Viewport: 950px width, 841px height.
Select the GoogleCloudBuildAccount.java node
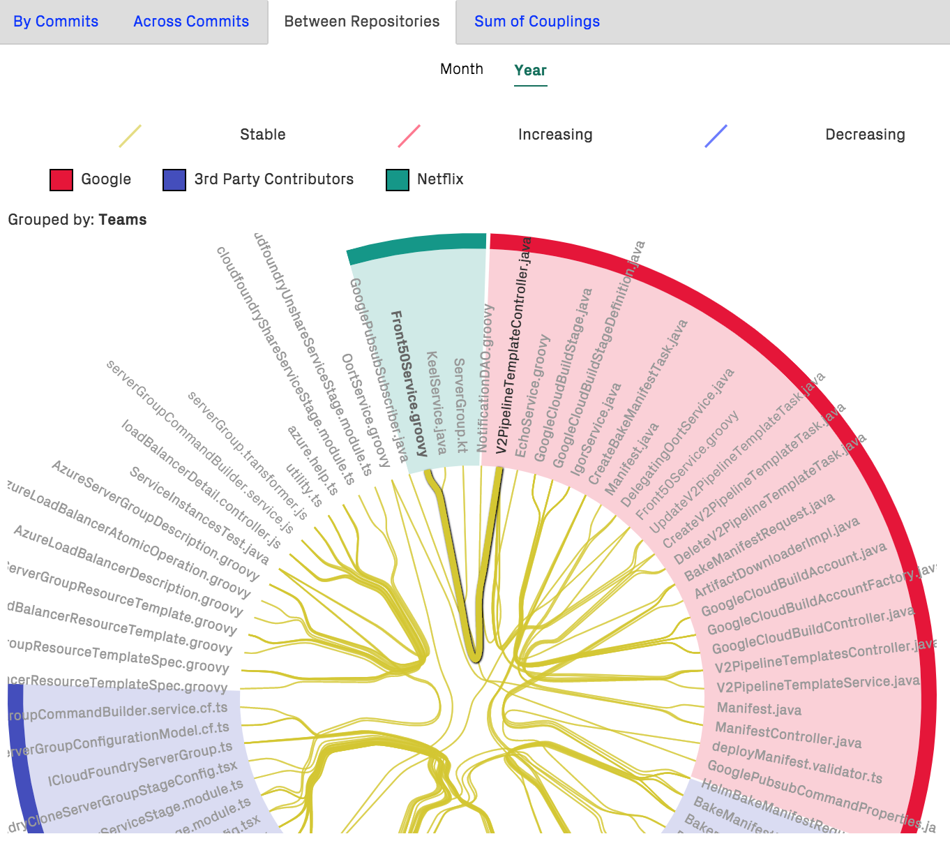click(794, 580)
